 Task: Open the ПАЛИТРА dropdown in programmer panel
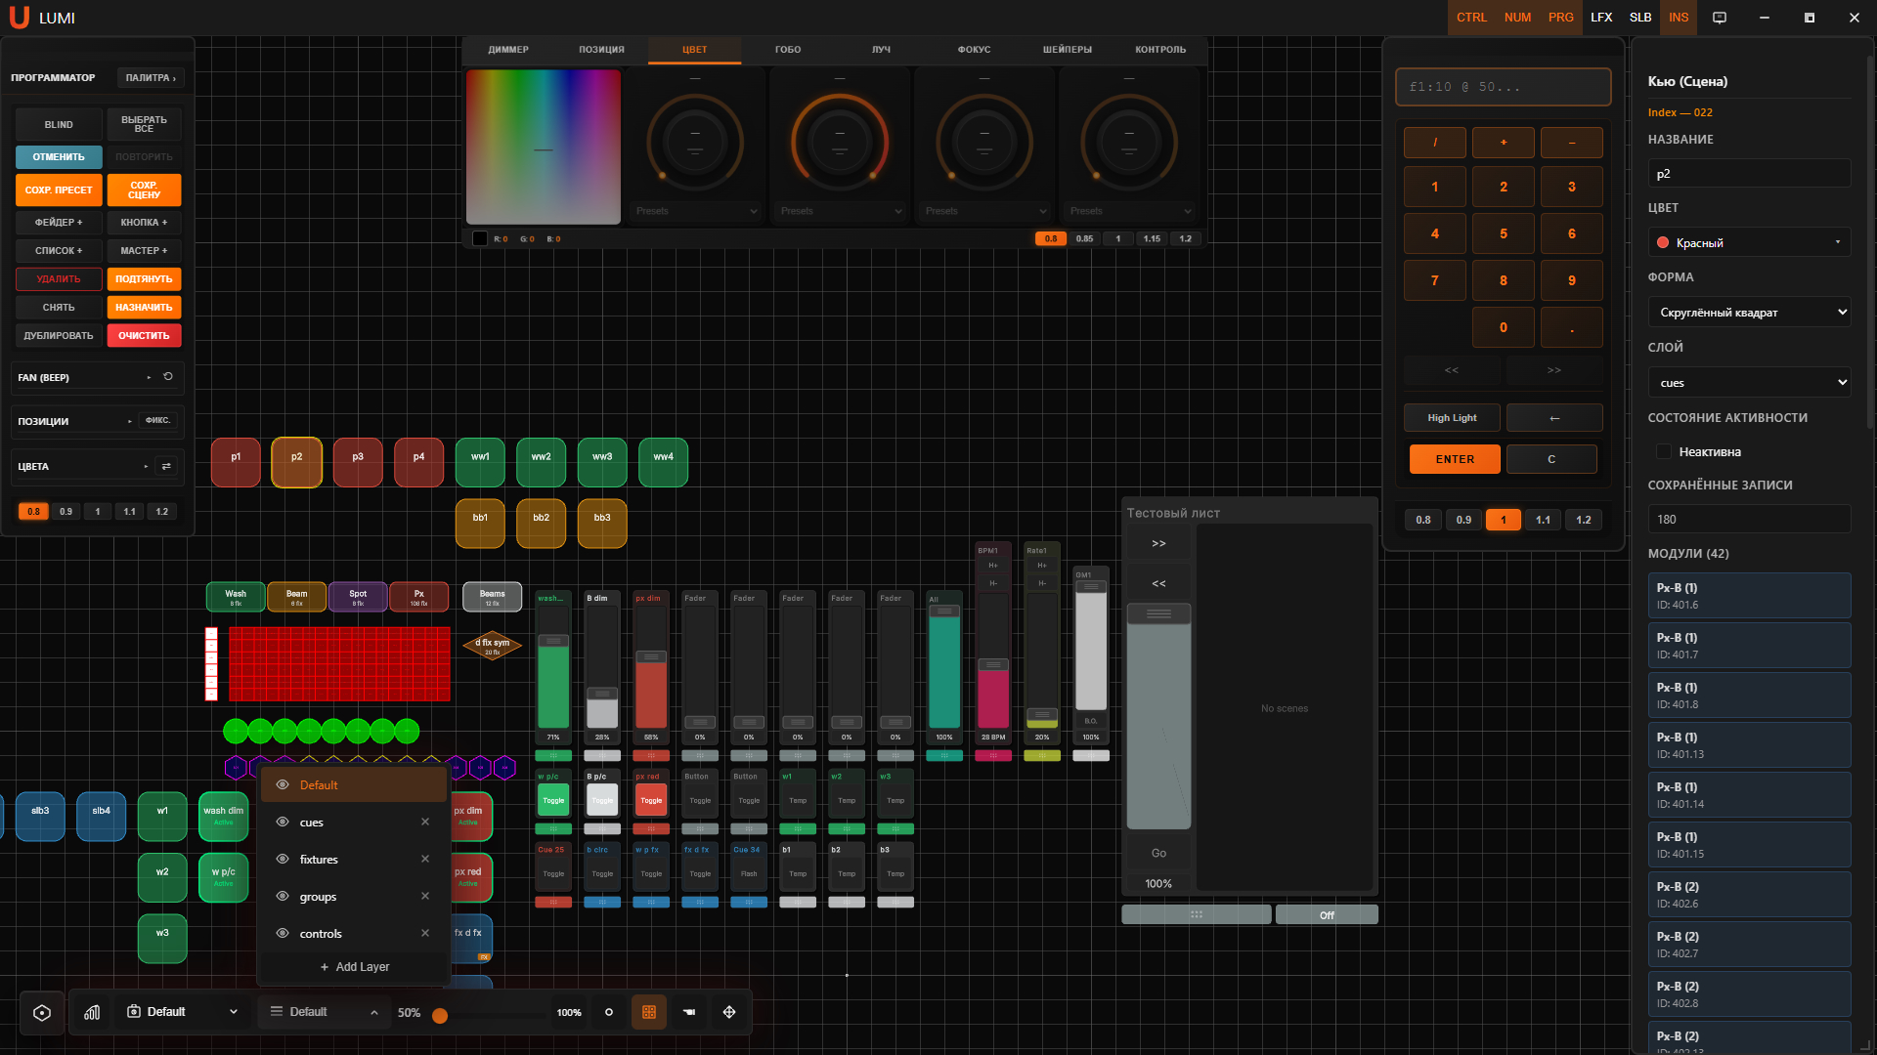pyautogui.click(x=151, y=77)
